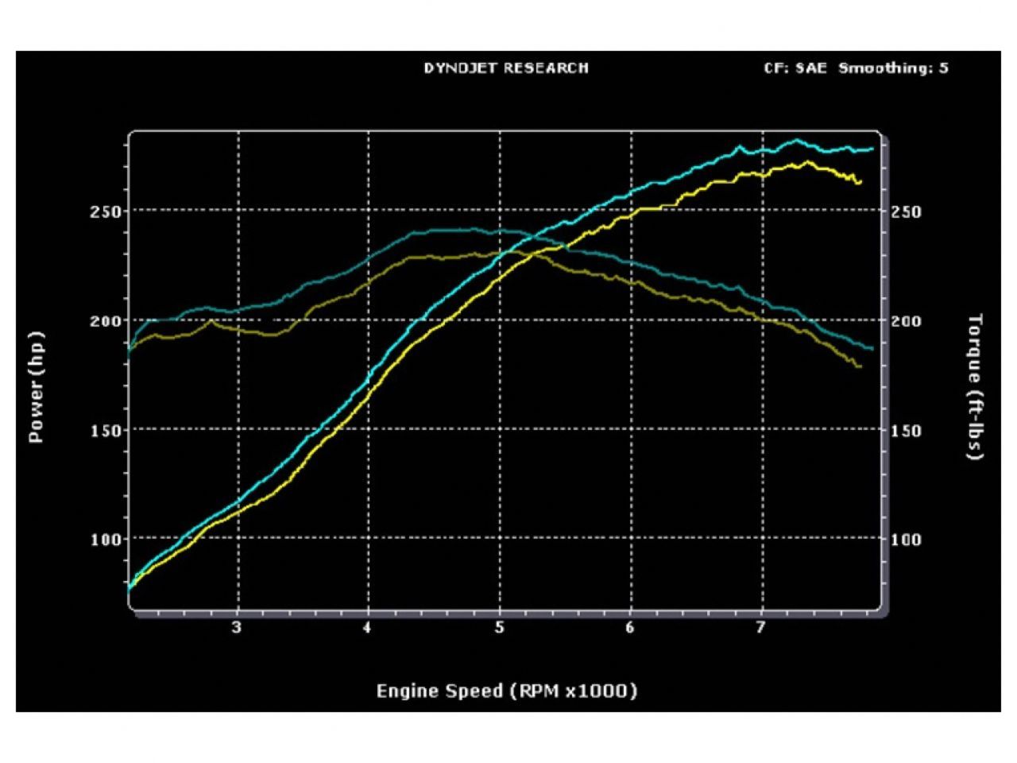Click the 200 value on Torque axis
The image size is (1017, 763).
coord(907,321)
